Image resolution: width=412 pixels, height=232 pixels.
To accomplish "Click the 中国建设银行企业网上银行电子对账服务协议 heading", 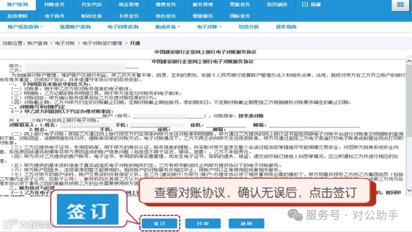I will [x=205, y=52].
